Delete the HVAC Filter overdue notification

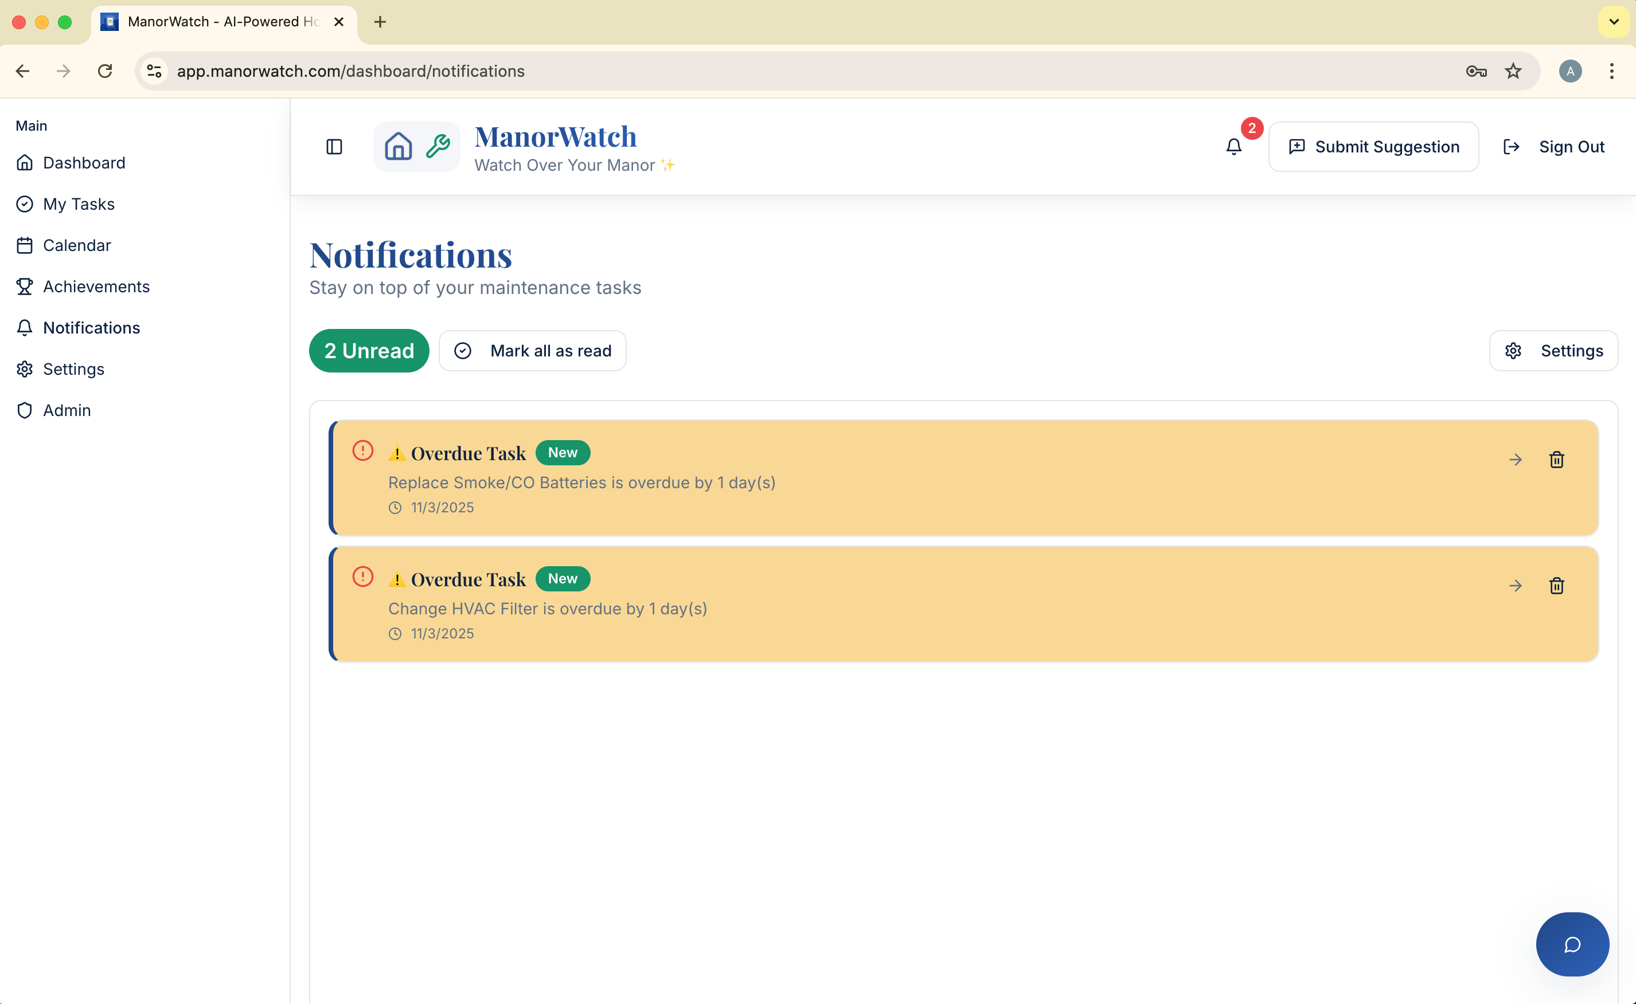[x=1556, y=586]
